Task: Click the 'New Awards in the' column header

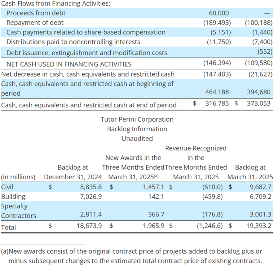Action: pos(133,158)
